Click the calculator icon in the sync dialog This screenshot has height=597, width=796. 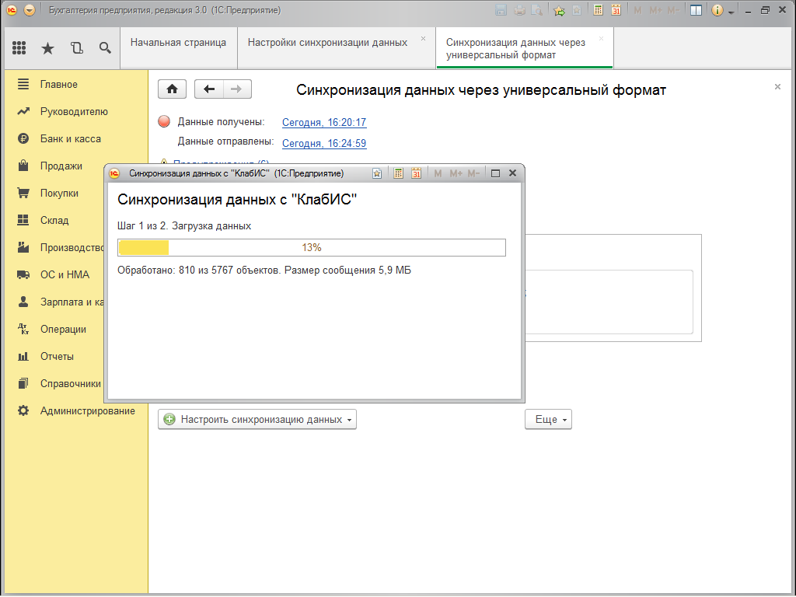click(399, 173)
